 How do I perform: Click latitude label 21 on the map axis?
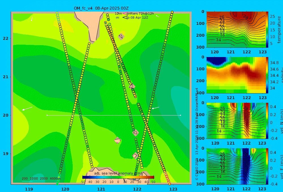tap(6, 77)
